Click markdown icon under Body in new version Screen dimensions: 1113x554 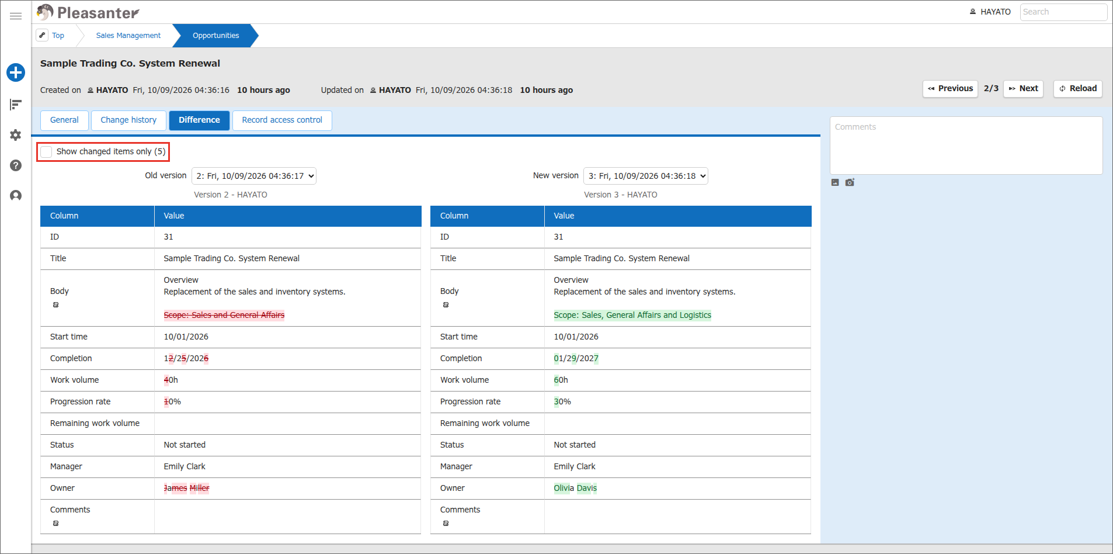446,305
